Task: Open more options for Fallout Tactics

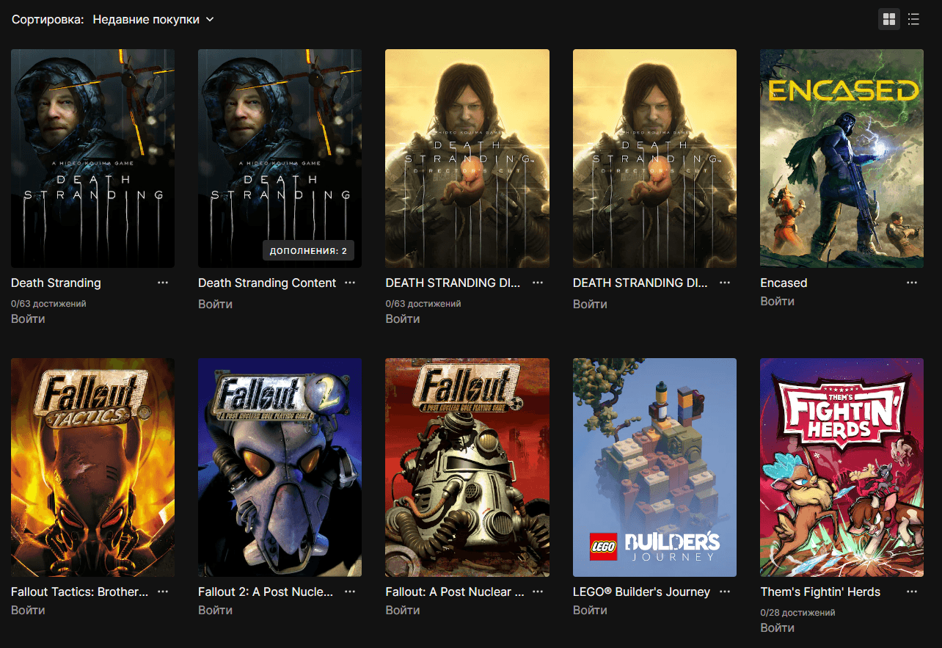Action: (x=163, y=591)
